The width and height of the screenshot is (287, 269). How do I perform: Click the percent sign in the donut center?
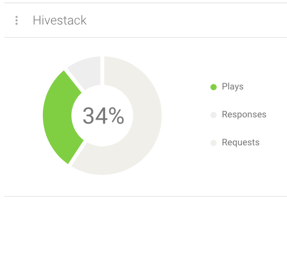click(x=117, y=115)
